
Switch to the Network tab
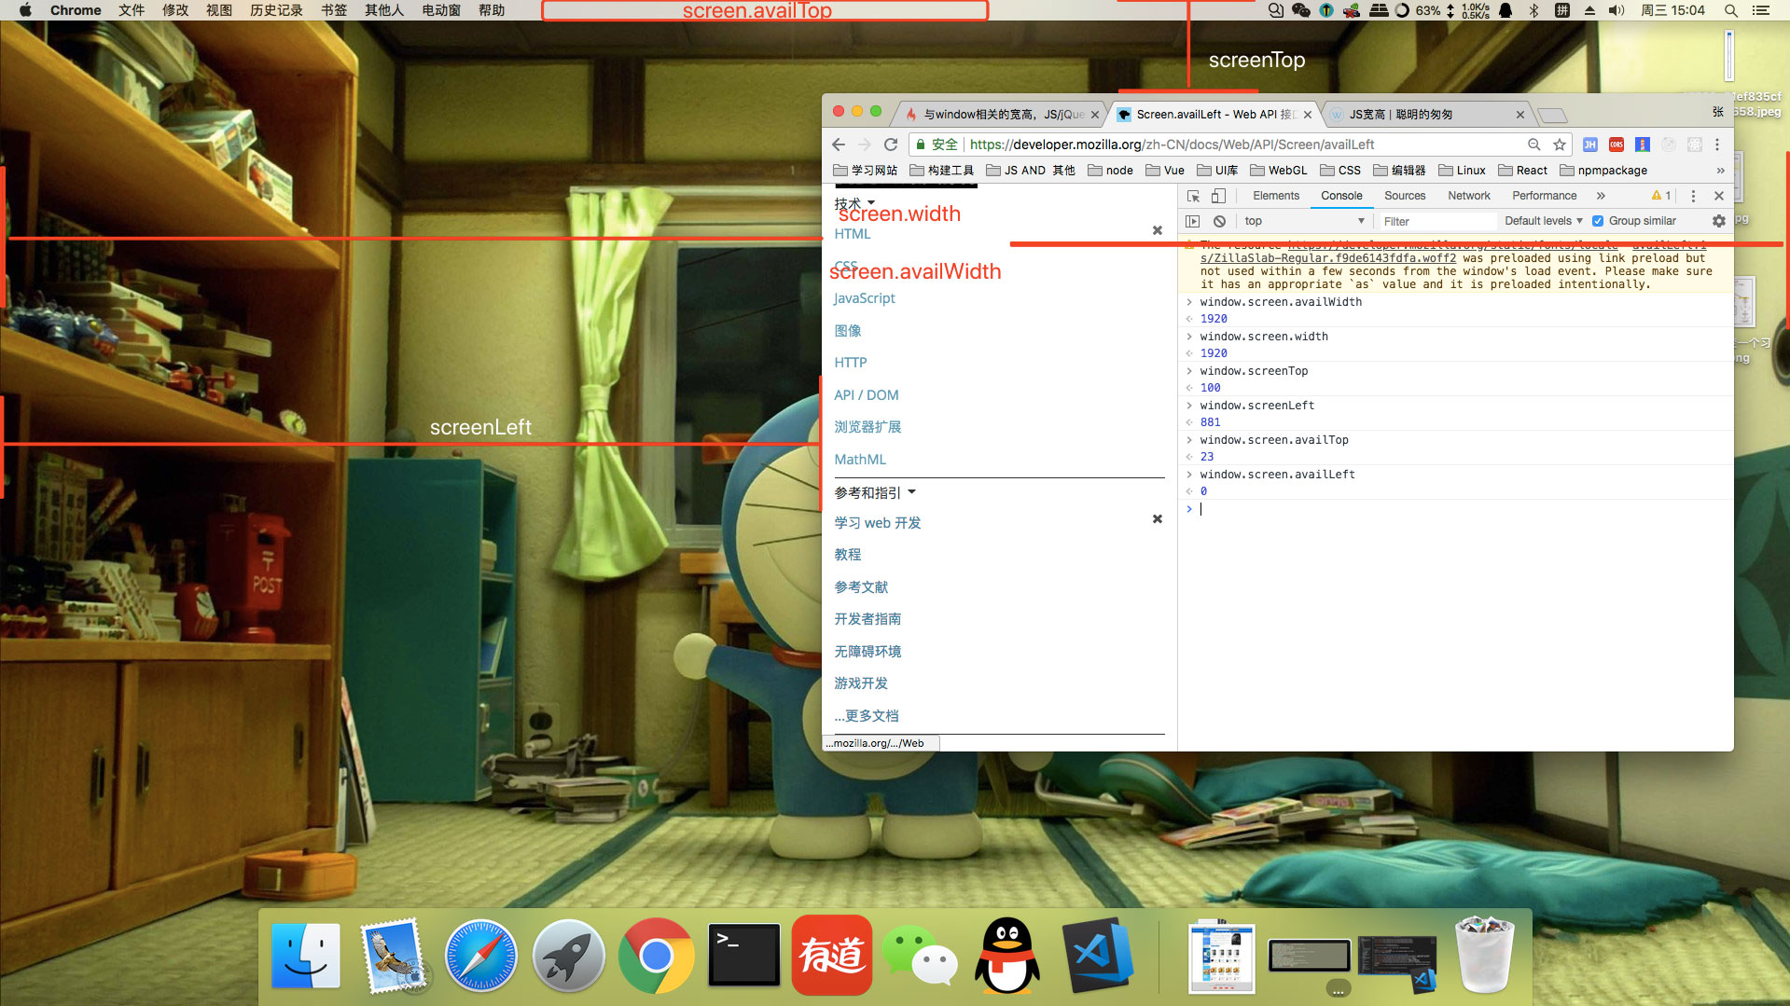coord(1468,196)
